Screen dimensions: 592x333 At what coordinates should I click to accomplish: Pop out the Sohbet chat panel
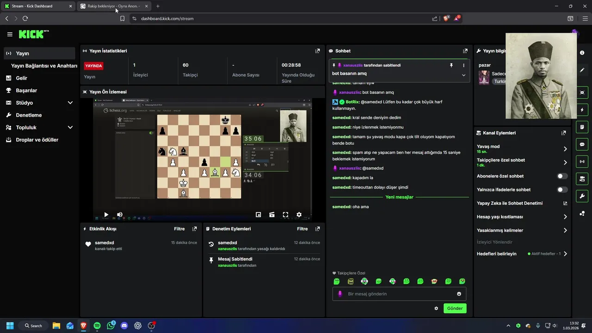[465, 51]
